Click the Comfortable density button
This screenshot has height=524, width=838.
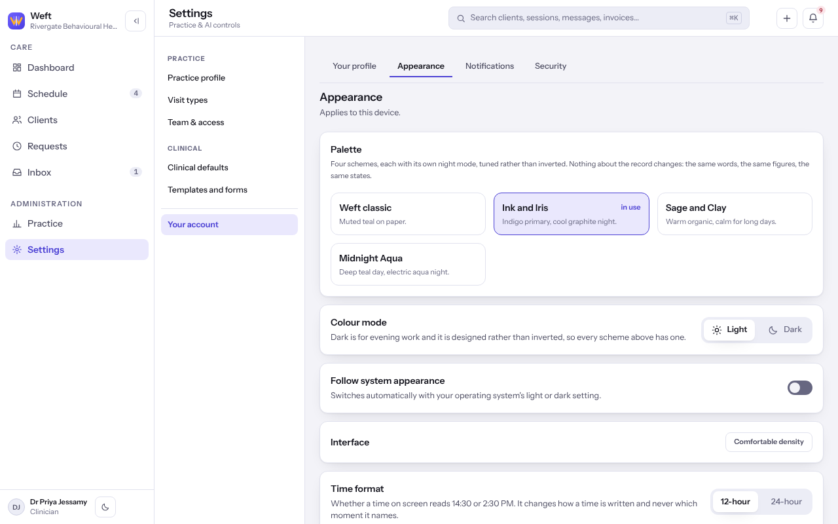coord(769,442)
